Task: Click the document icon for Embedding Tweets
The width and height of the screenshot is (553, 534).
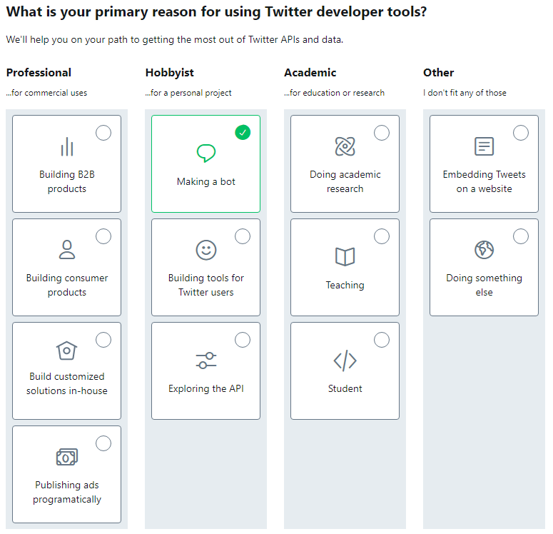Action: click(x=484, y=146)
